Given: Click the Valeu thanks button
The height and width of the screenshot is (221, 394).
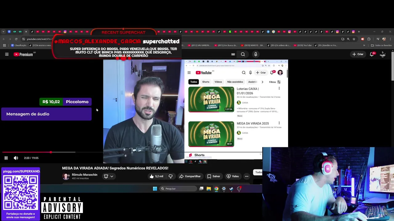Looking at the screenshot, I should [x=233, y=176].
